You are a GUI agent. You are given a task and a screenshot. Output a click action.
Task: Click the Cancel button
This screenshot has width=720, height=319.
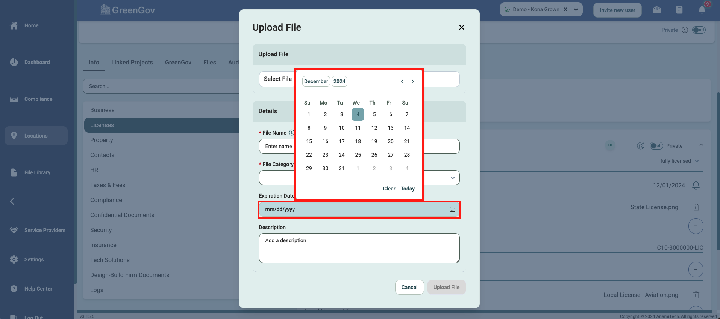click(409, 287)
